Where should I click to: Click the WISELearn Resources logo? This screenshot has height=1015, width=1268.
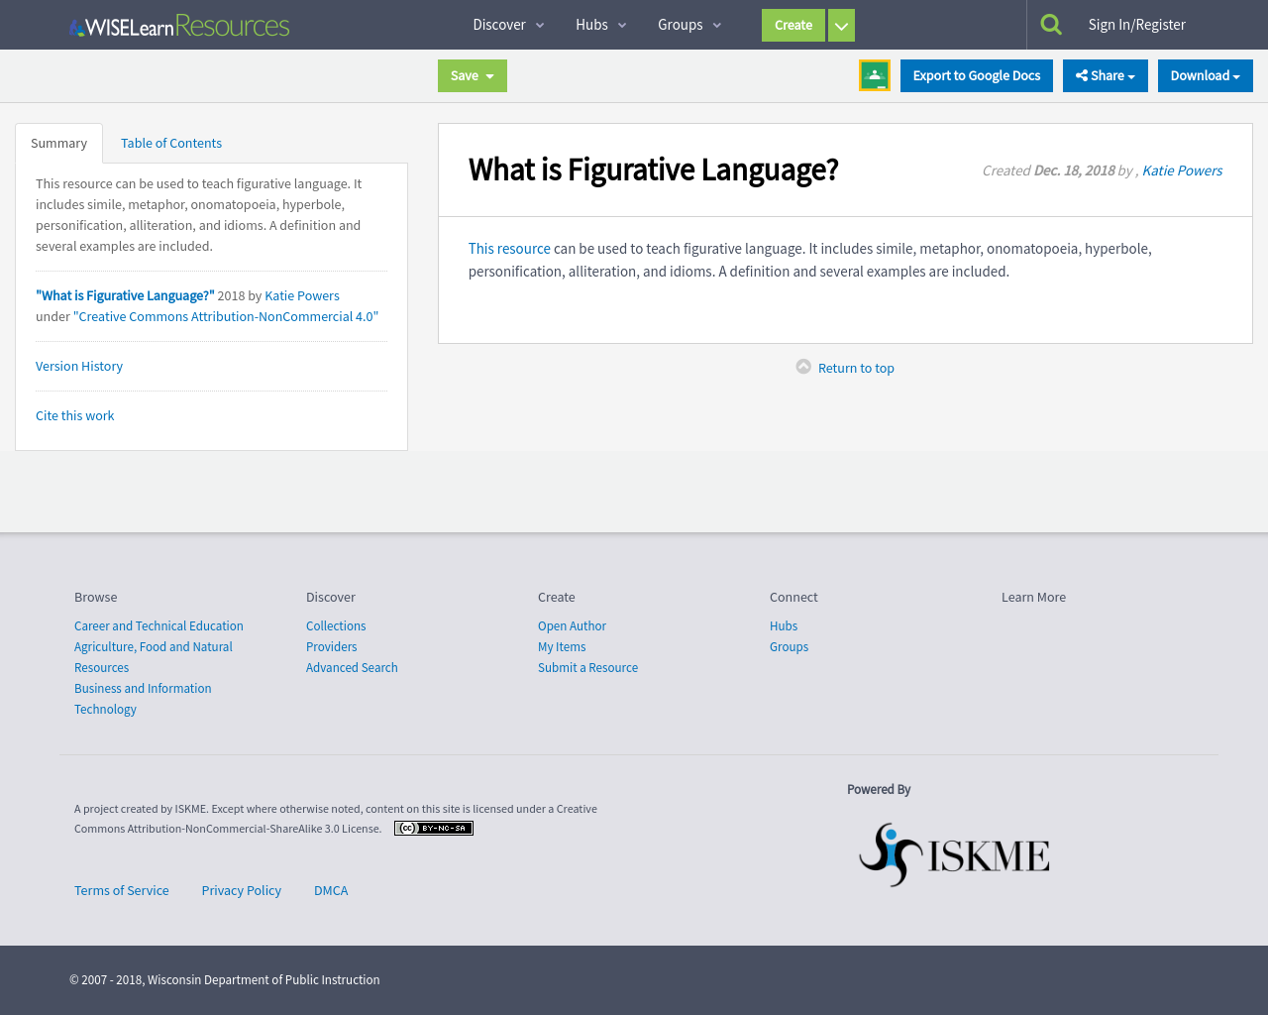pos(179,26)
